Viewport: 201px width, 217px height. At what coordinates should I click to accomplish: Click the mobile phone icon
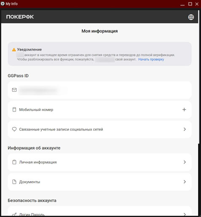coord(14,110)
